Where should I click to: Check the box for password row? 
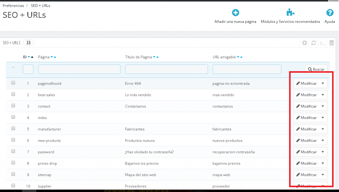coord(13,151)
